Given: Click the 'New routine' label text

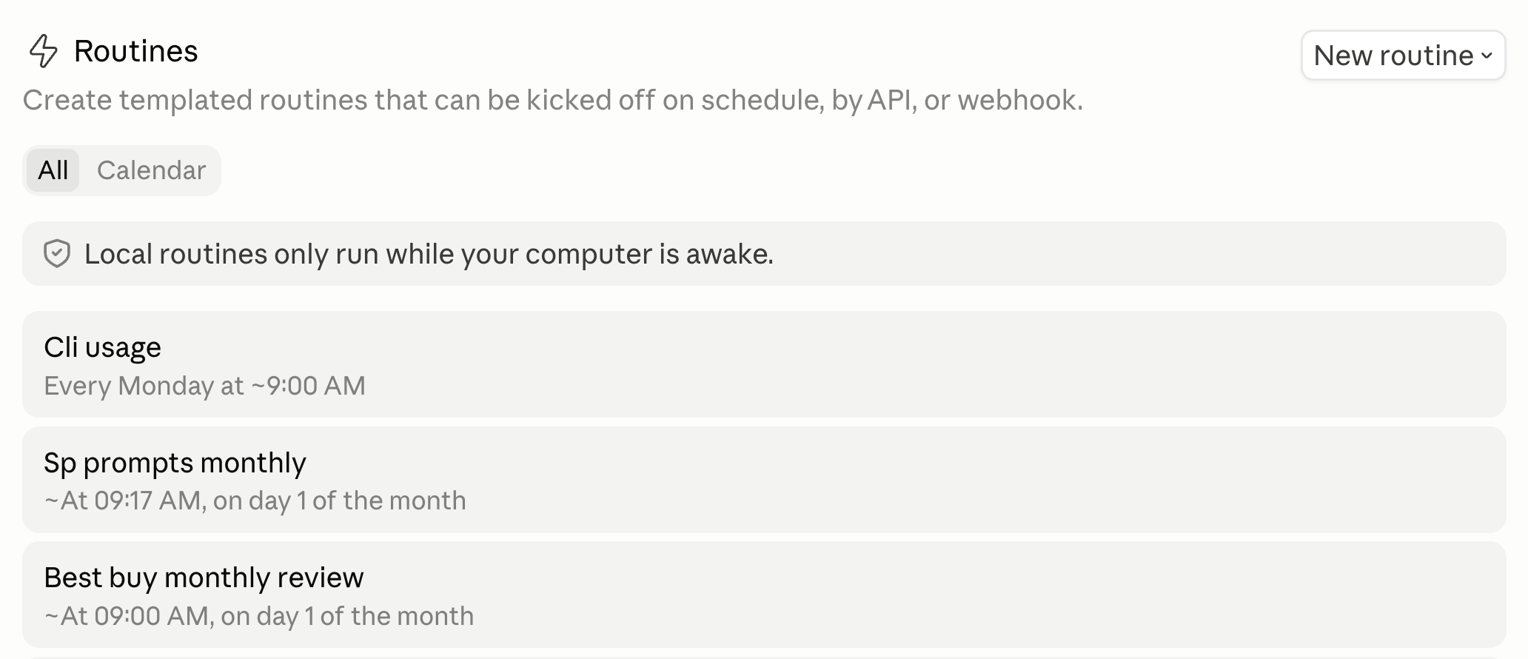Looking at the screenshot, I should (1393, 56).
